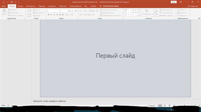This screenshot has width=201, height=112.
Task: Select the star shape in shapes gallery
Action: coord(138,15)
